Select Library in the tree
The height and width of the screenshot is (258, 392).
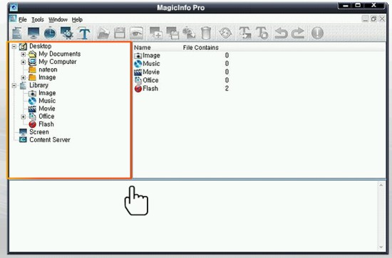tap(38, 85)
